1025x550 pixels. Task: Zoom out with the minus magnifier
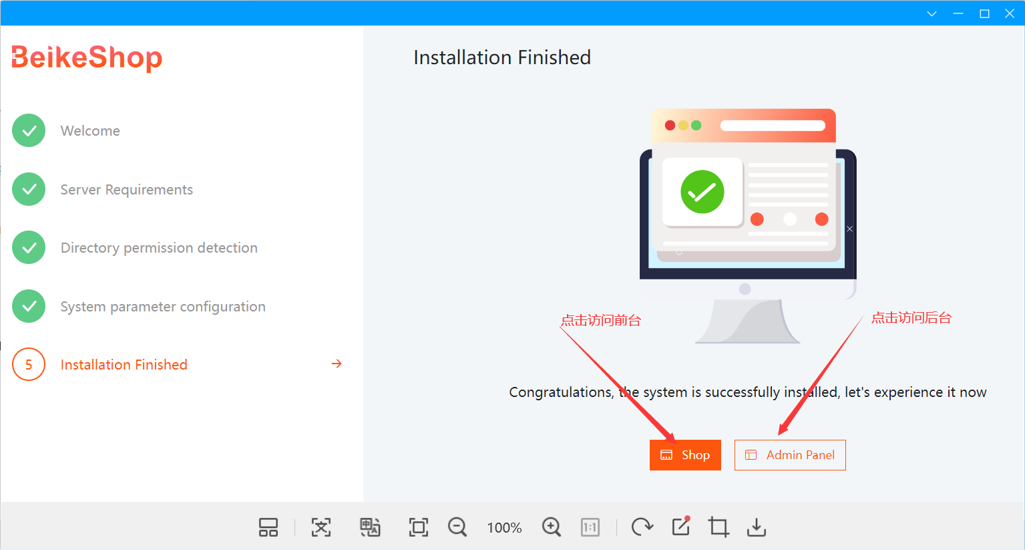pyautogui.click(x=457, y=527)
